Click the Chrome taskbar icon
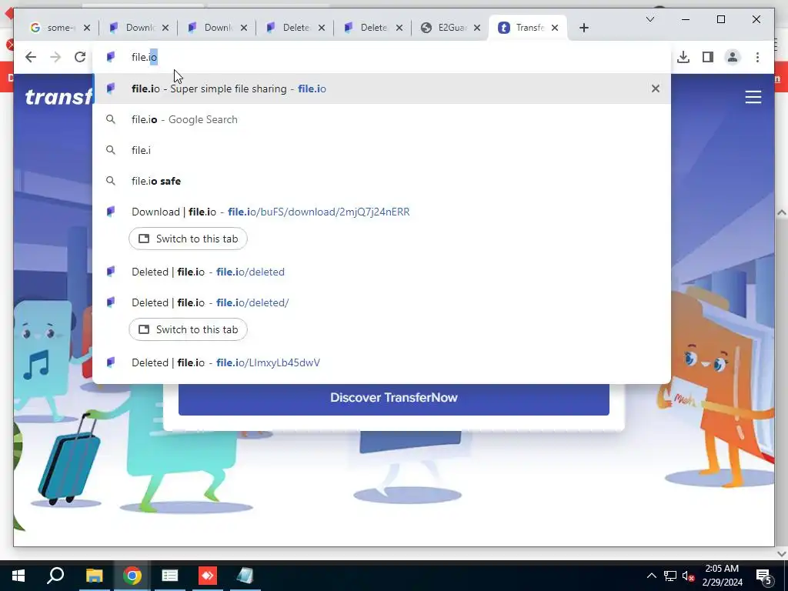Screen dimensions: 788x591 click(x=132, y=576)
